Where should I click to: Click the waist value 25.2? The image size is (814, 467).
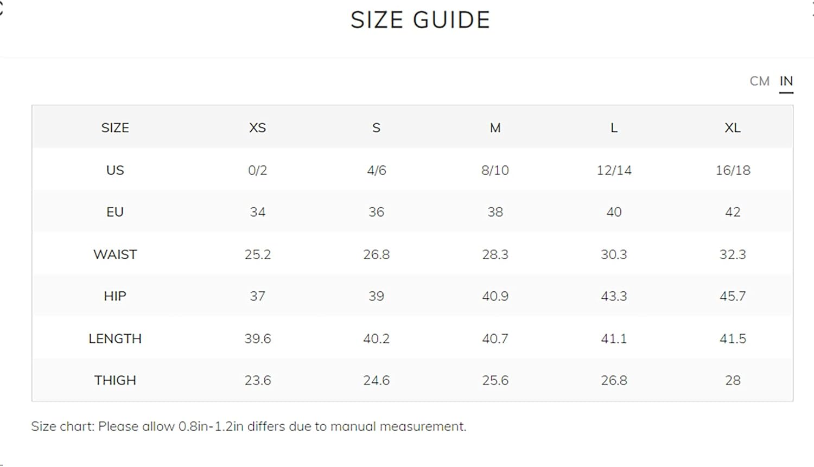tap(257, 254)
